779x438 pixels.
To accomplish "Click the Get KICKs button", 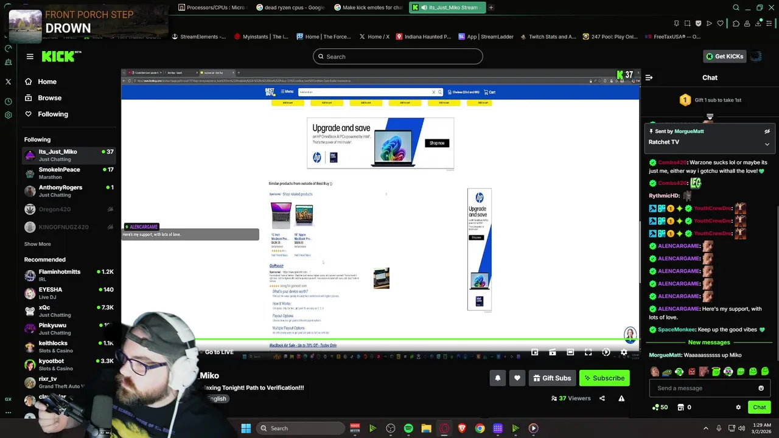I will [x=724, y=57].
